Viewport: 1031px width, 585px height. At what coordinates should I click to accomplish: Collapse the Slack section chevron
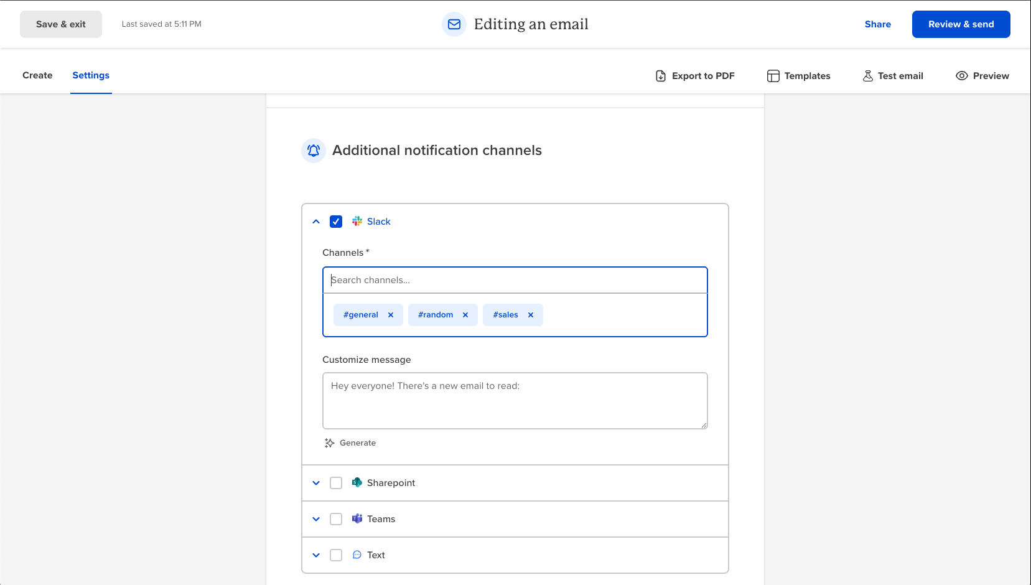316,222
